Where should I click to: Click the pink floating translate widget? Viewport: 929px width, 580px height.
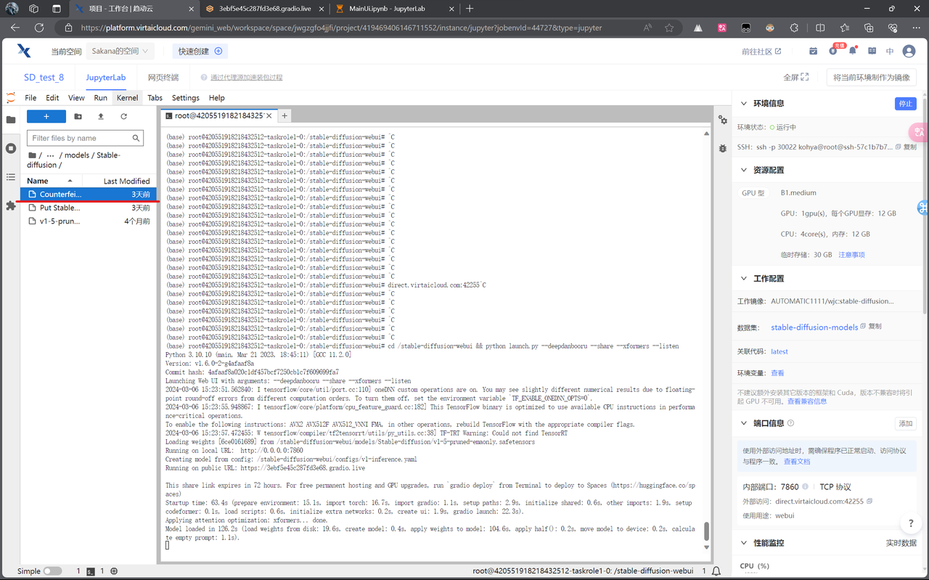pyautogui.click(x=919, y=132)
